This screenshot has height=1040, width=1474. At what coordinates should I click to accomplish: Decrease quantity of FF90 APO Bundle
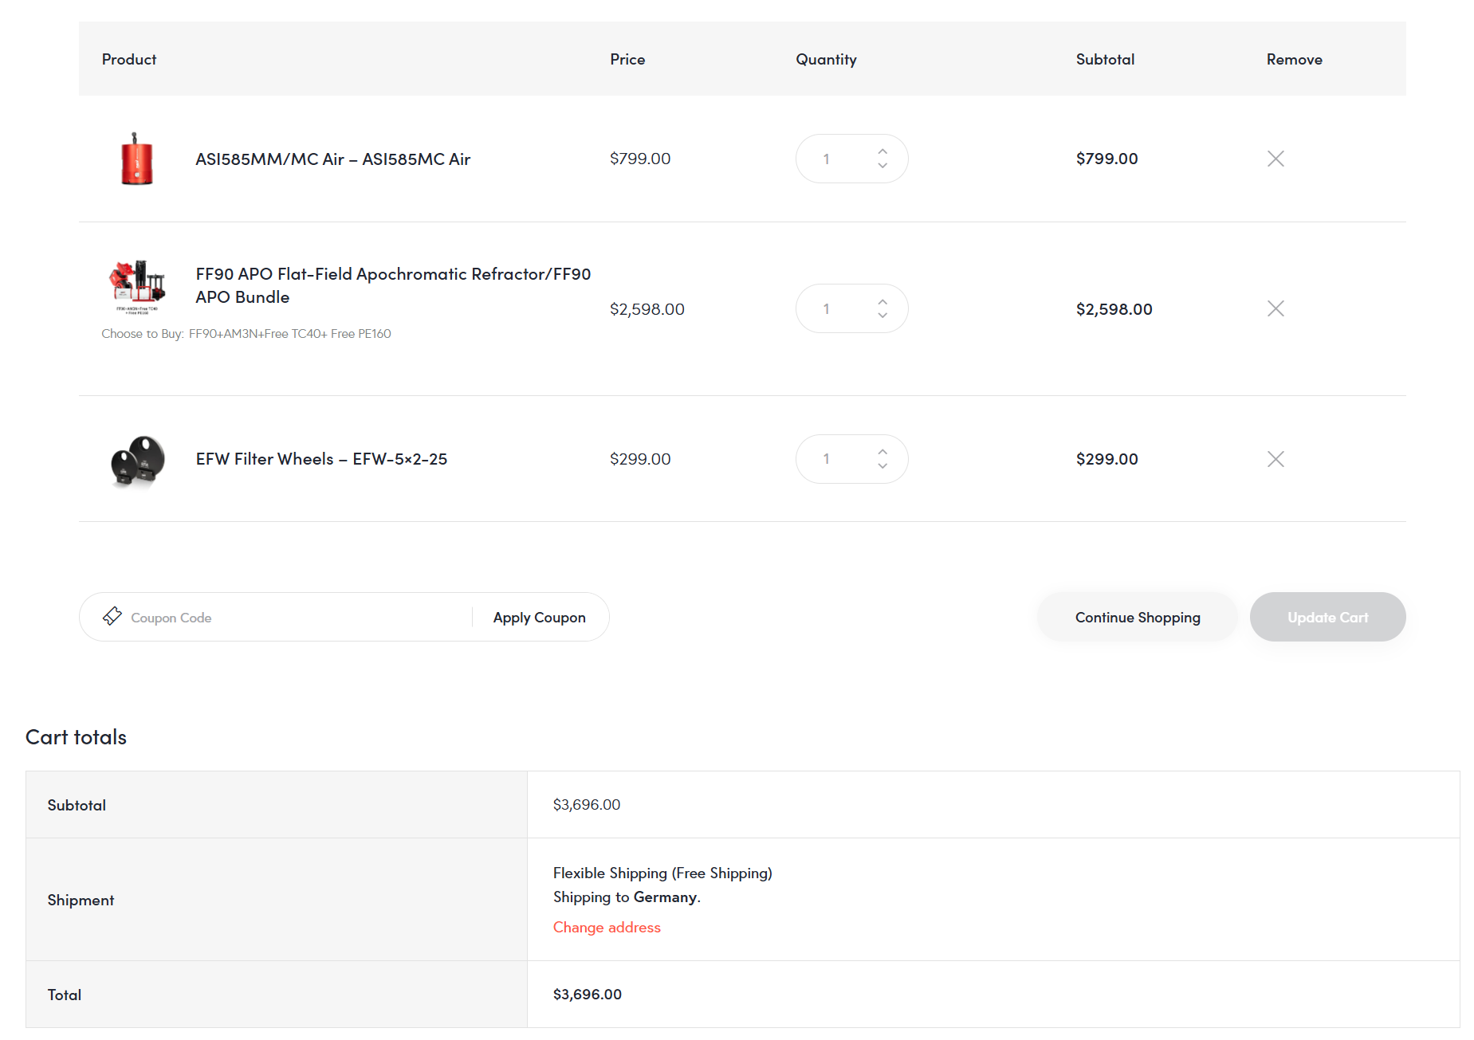tap(882, 316)
